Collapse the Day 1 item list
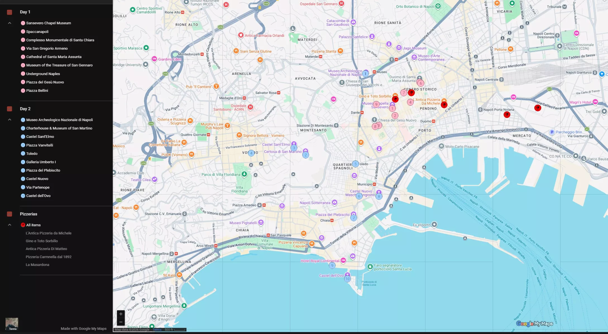The image size is (608, 334). [x=9, y=23]
